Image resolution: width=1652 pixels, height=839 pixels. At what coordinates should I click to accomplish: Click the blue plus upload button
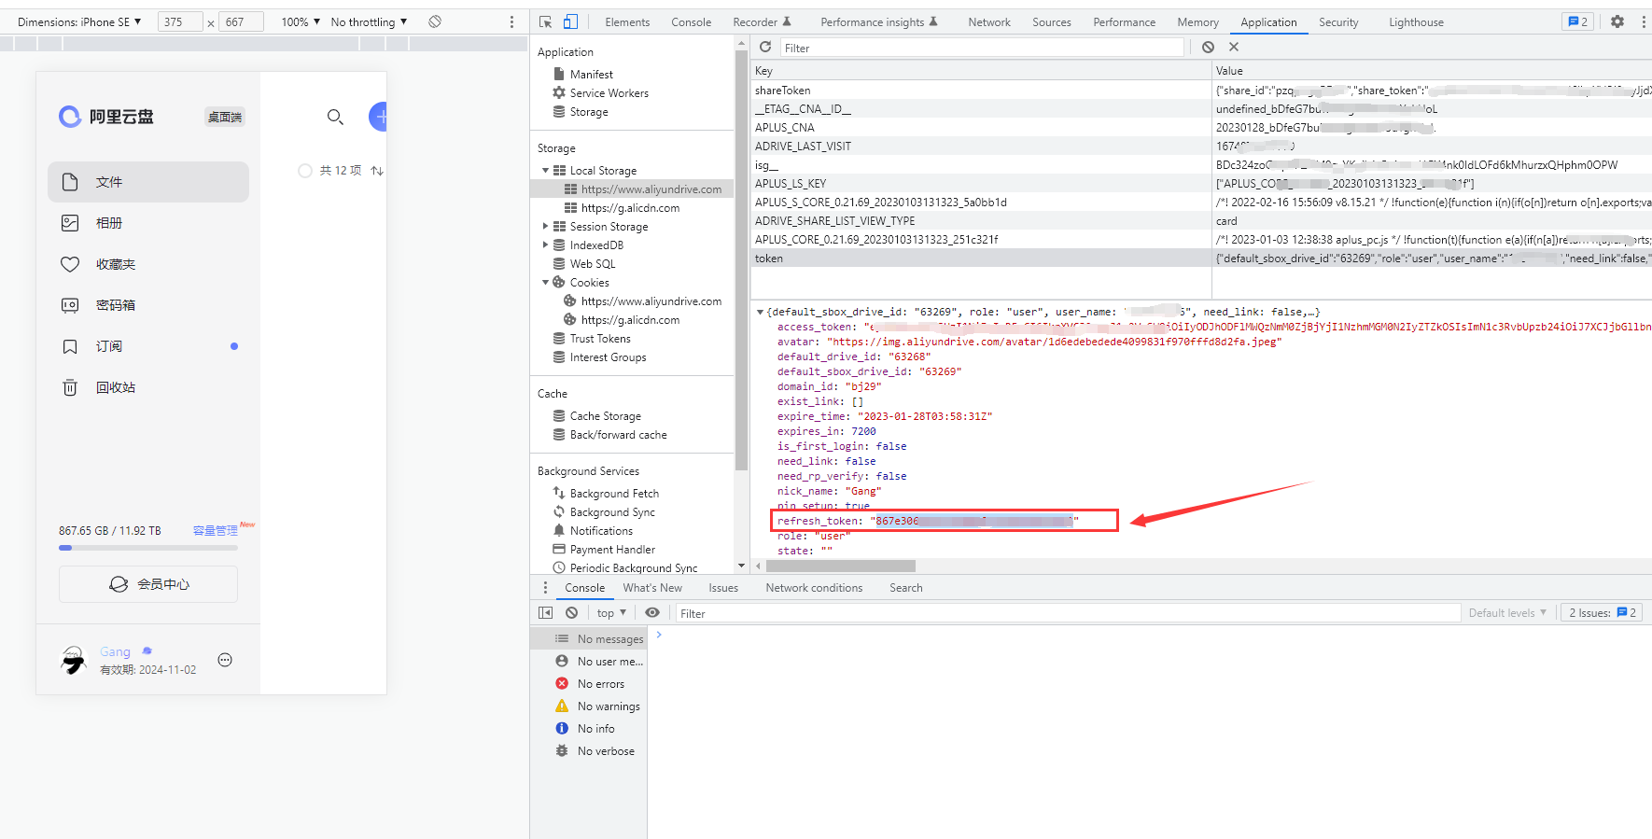click(378, 117)
